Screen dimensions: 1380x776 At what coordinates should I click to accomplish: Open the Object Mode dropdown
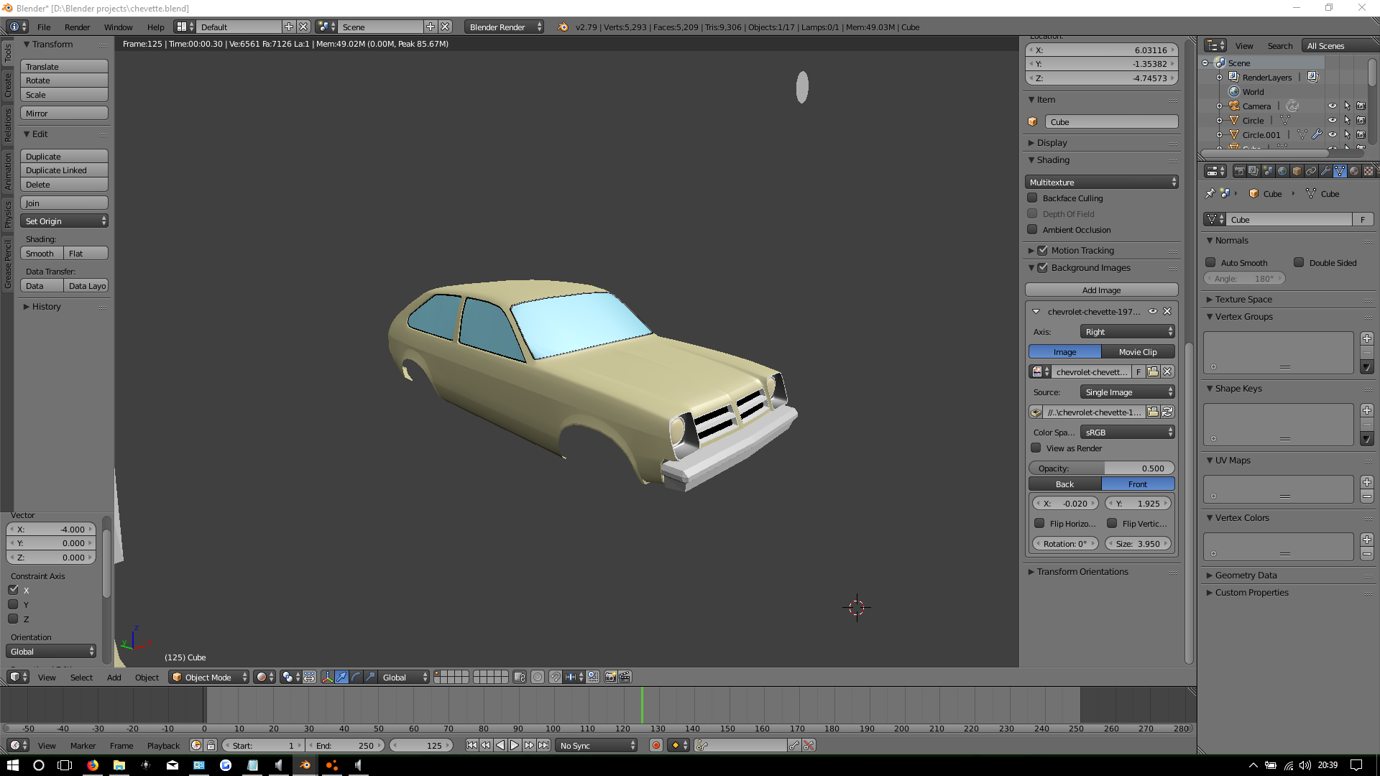coord(209,677)
